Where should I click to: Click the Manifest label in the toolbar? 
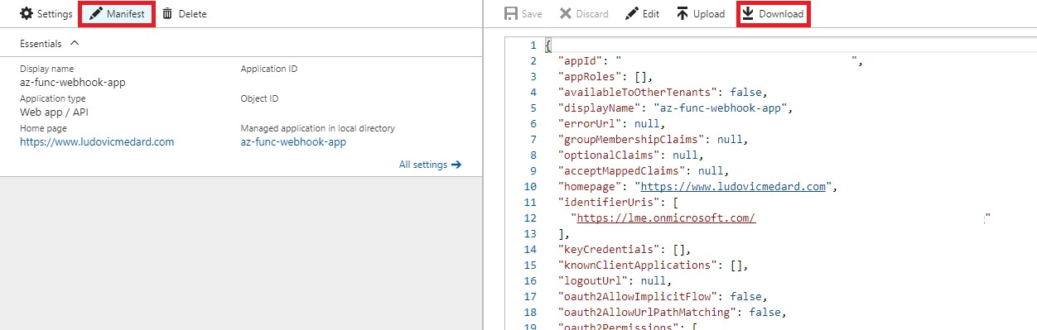pos(126,14)
